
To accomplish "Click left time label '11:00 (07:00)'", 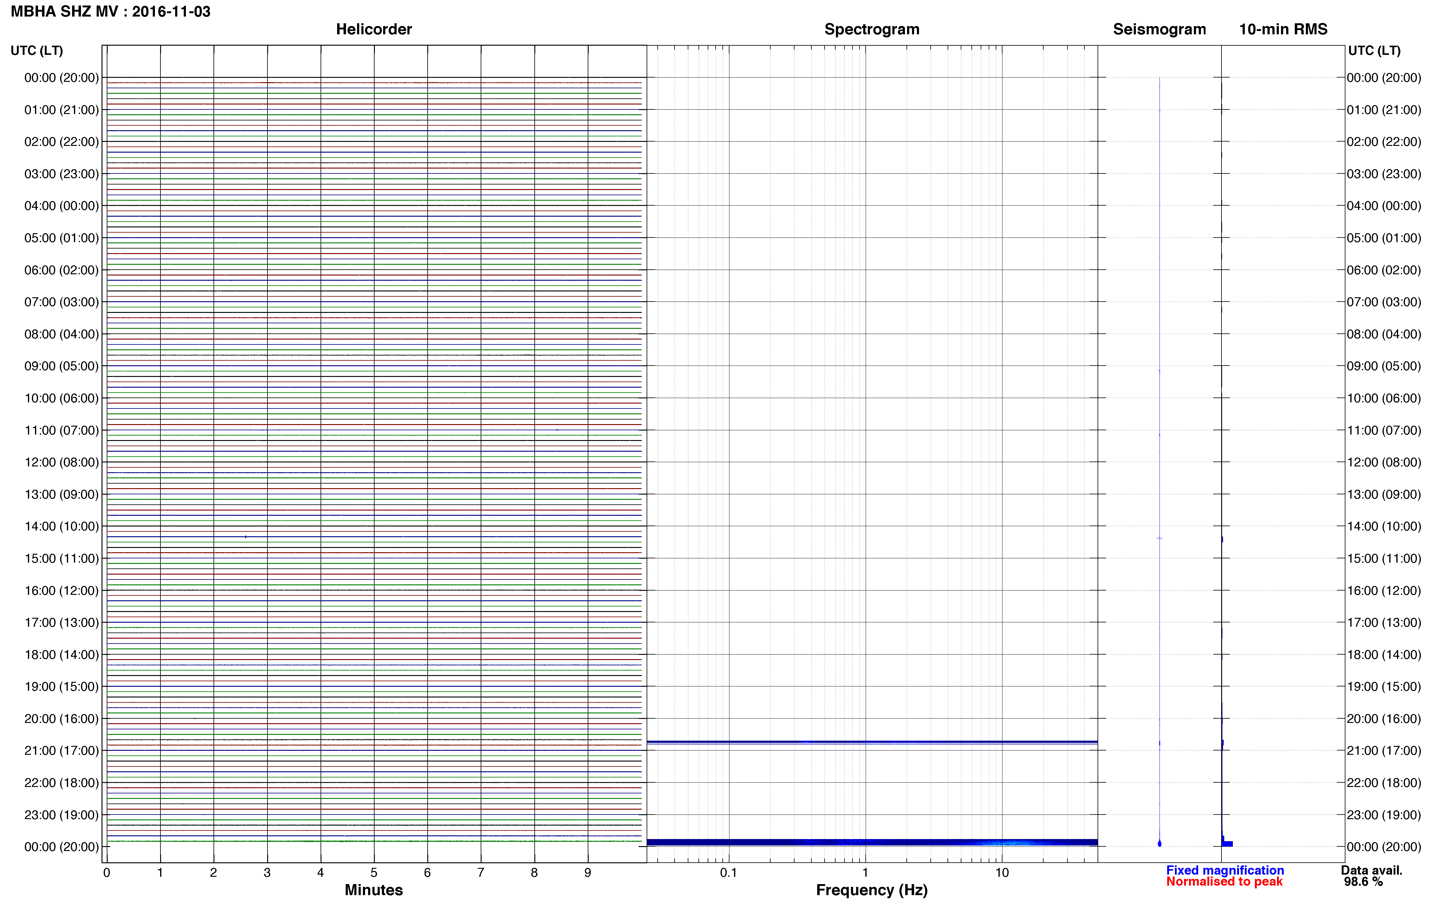I will click(61, 431).
